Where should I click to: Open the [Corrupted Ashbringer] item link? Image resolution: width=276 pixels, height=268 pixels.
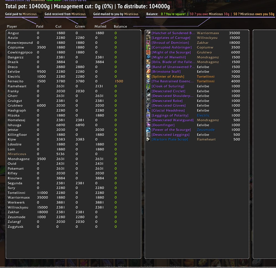172,47
